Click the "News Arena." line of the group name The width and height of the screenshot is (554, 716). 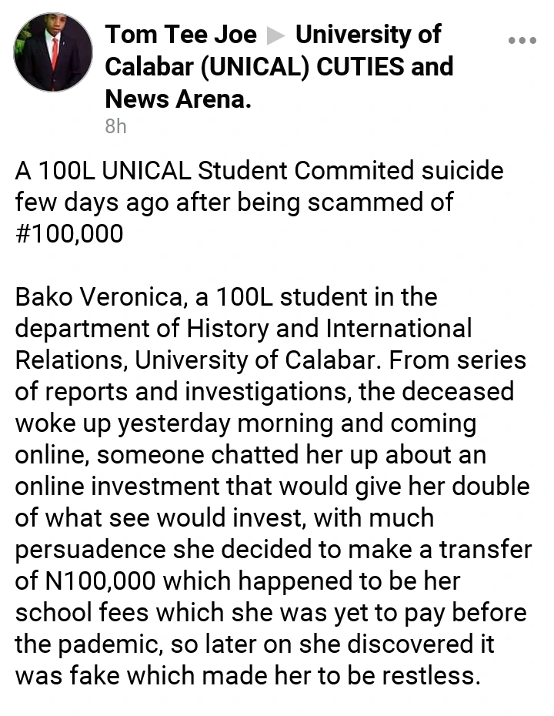[178, 99]
